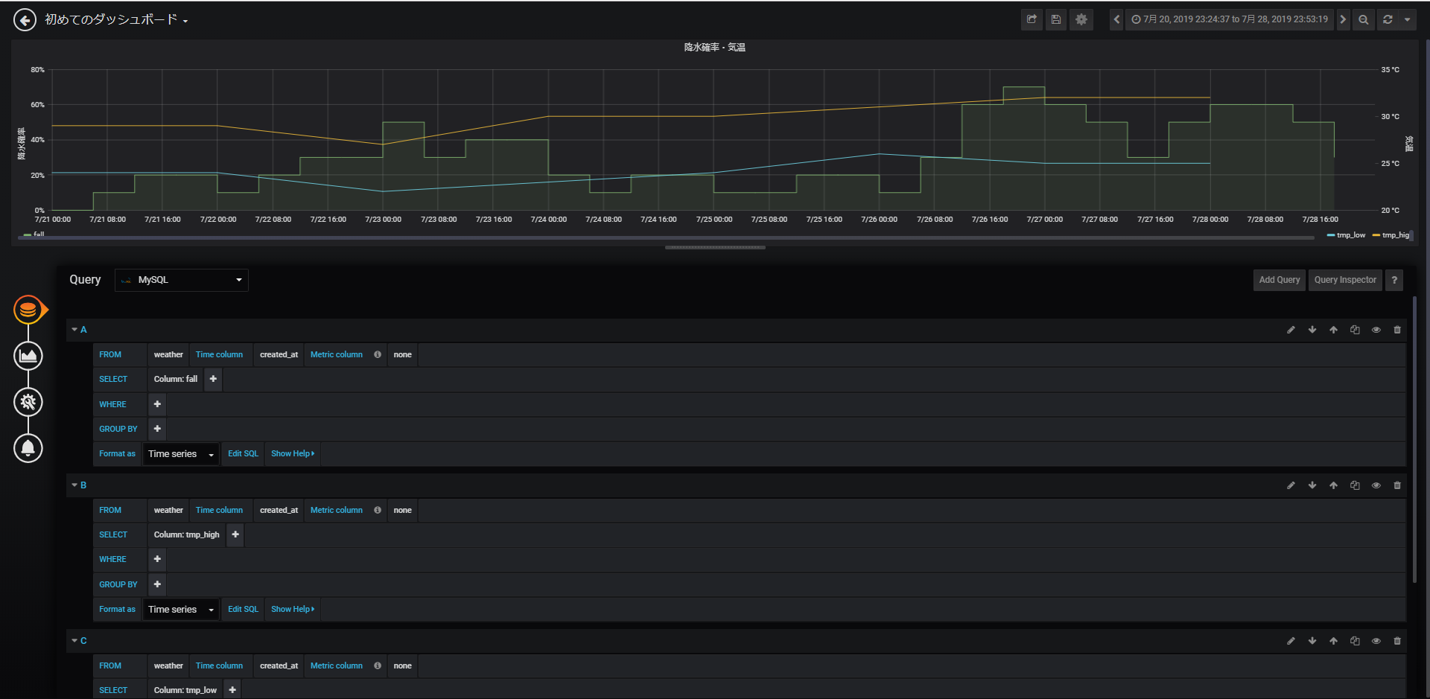Open the Query Inspector
Screen dimensions: 1430x699
coord(1345,280)
